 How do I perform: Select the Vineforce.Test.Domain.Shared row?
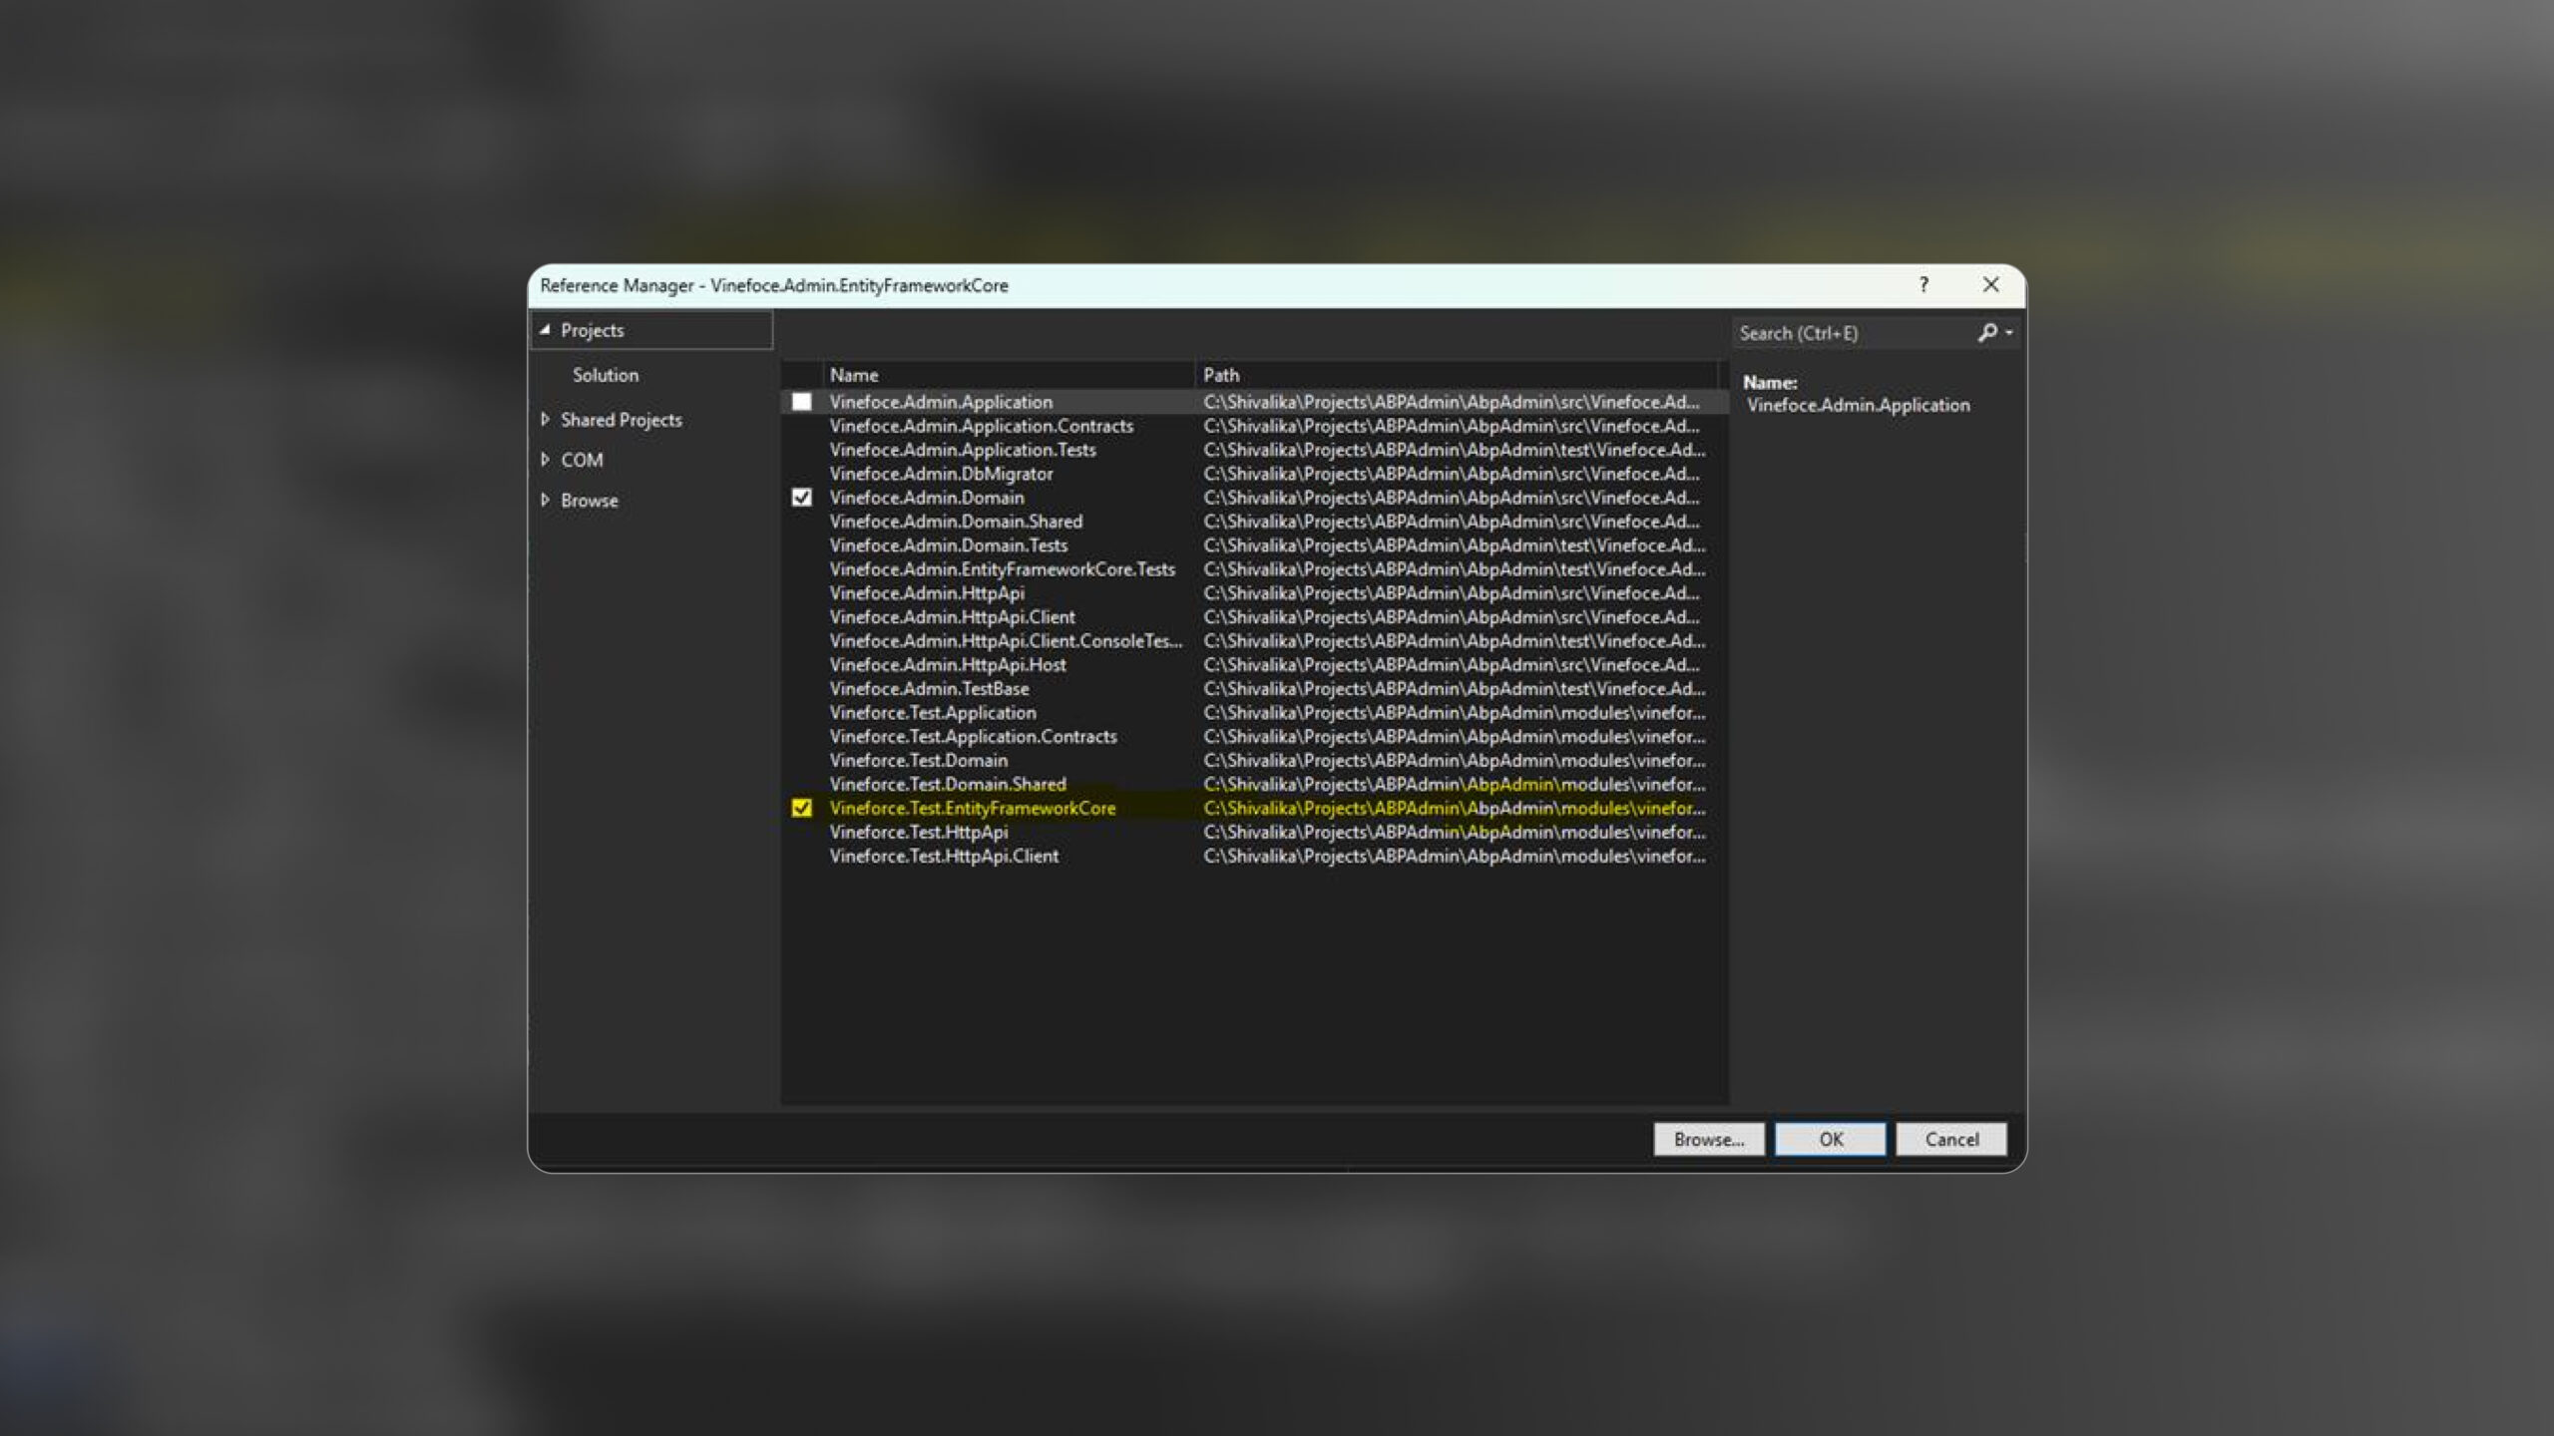click(x=1254, y=785)
